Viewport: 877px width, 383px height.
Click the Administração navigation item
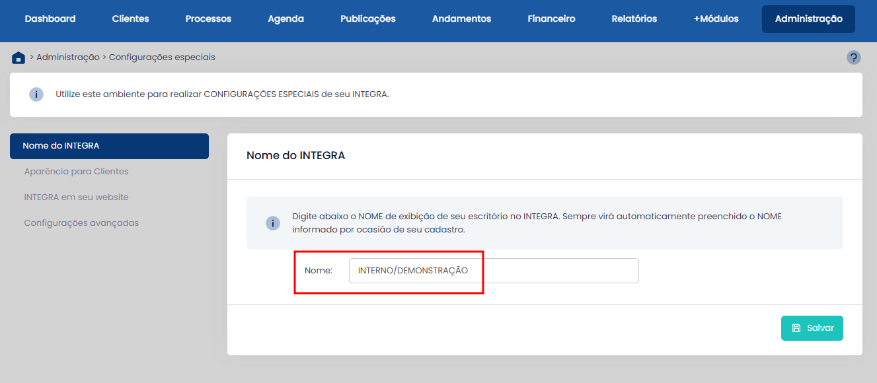(x=808, y=18)
